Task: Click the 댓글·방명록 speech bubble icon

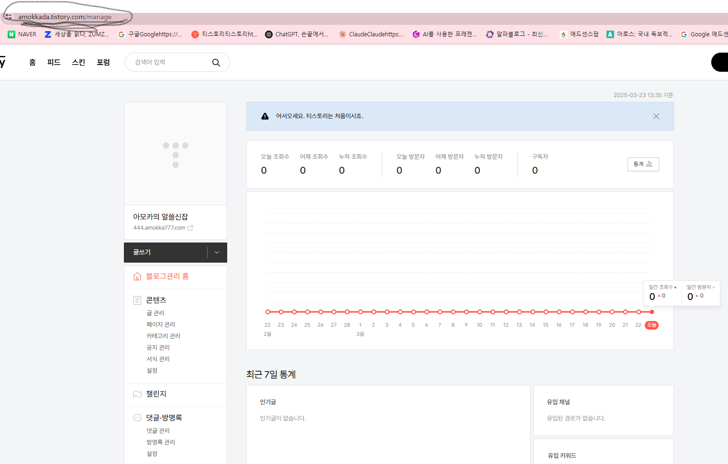Action: pyautogui.click(x=137, y=417)
